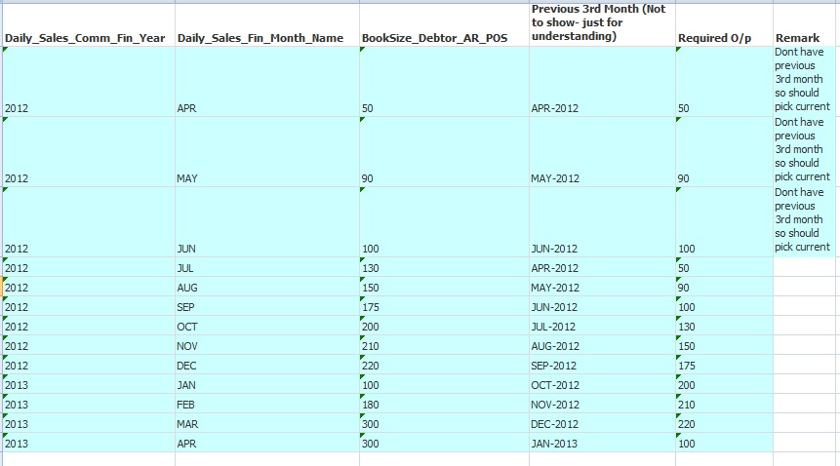Screen dimensions: 840x466
Task: Select the Required O/p header cell
Action: pos(724,25)
